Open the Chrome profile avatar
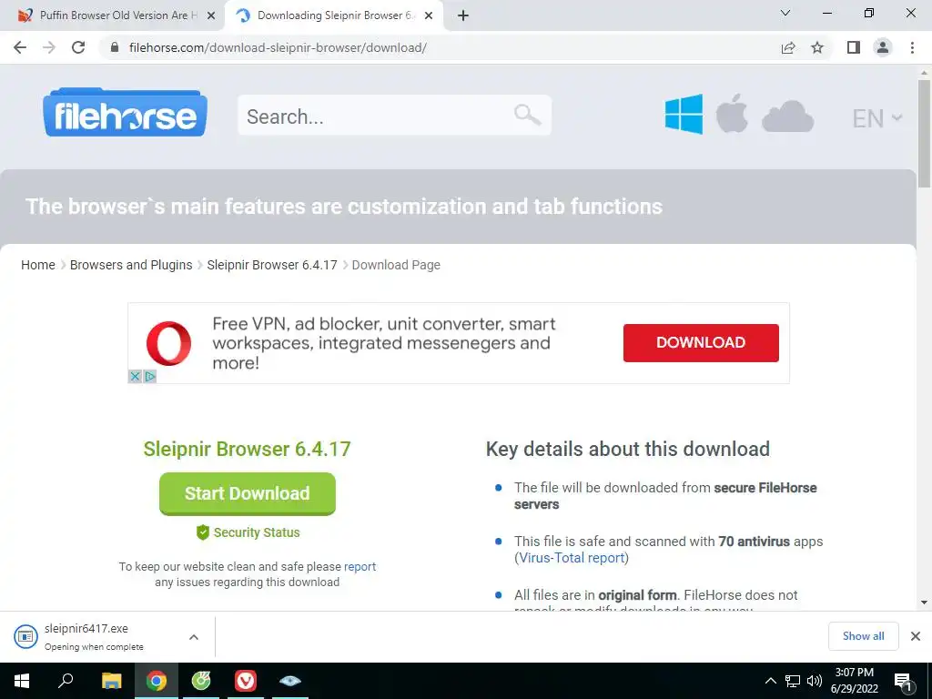Viewport: 932px width, 699px height. (883, 47)
